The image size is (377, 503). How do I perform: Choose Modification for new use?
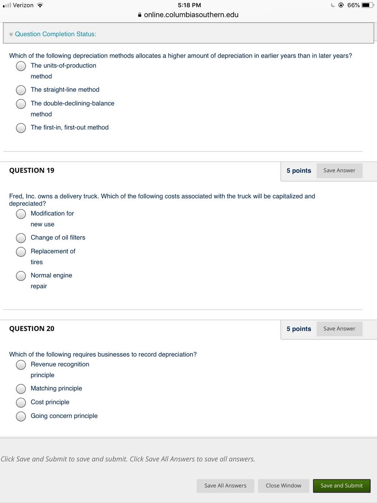pos(21,214)
